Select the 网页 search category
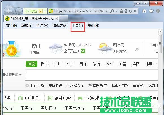 click(32, 64)
